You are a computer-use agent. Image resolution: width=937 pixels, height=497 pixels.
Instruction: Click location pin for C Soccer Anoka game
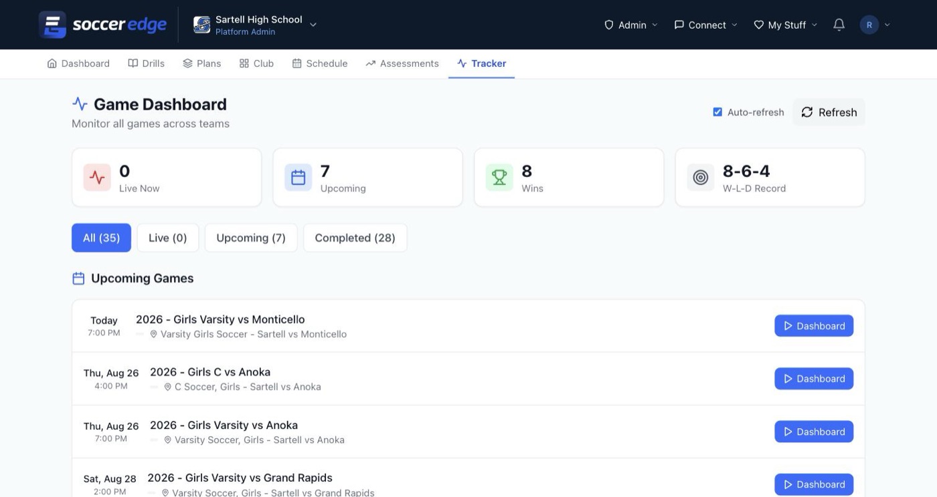(x=167, y=387)
